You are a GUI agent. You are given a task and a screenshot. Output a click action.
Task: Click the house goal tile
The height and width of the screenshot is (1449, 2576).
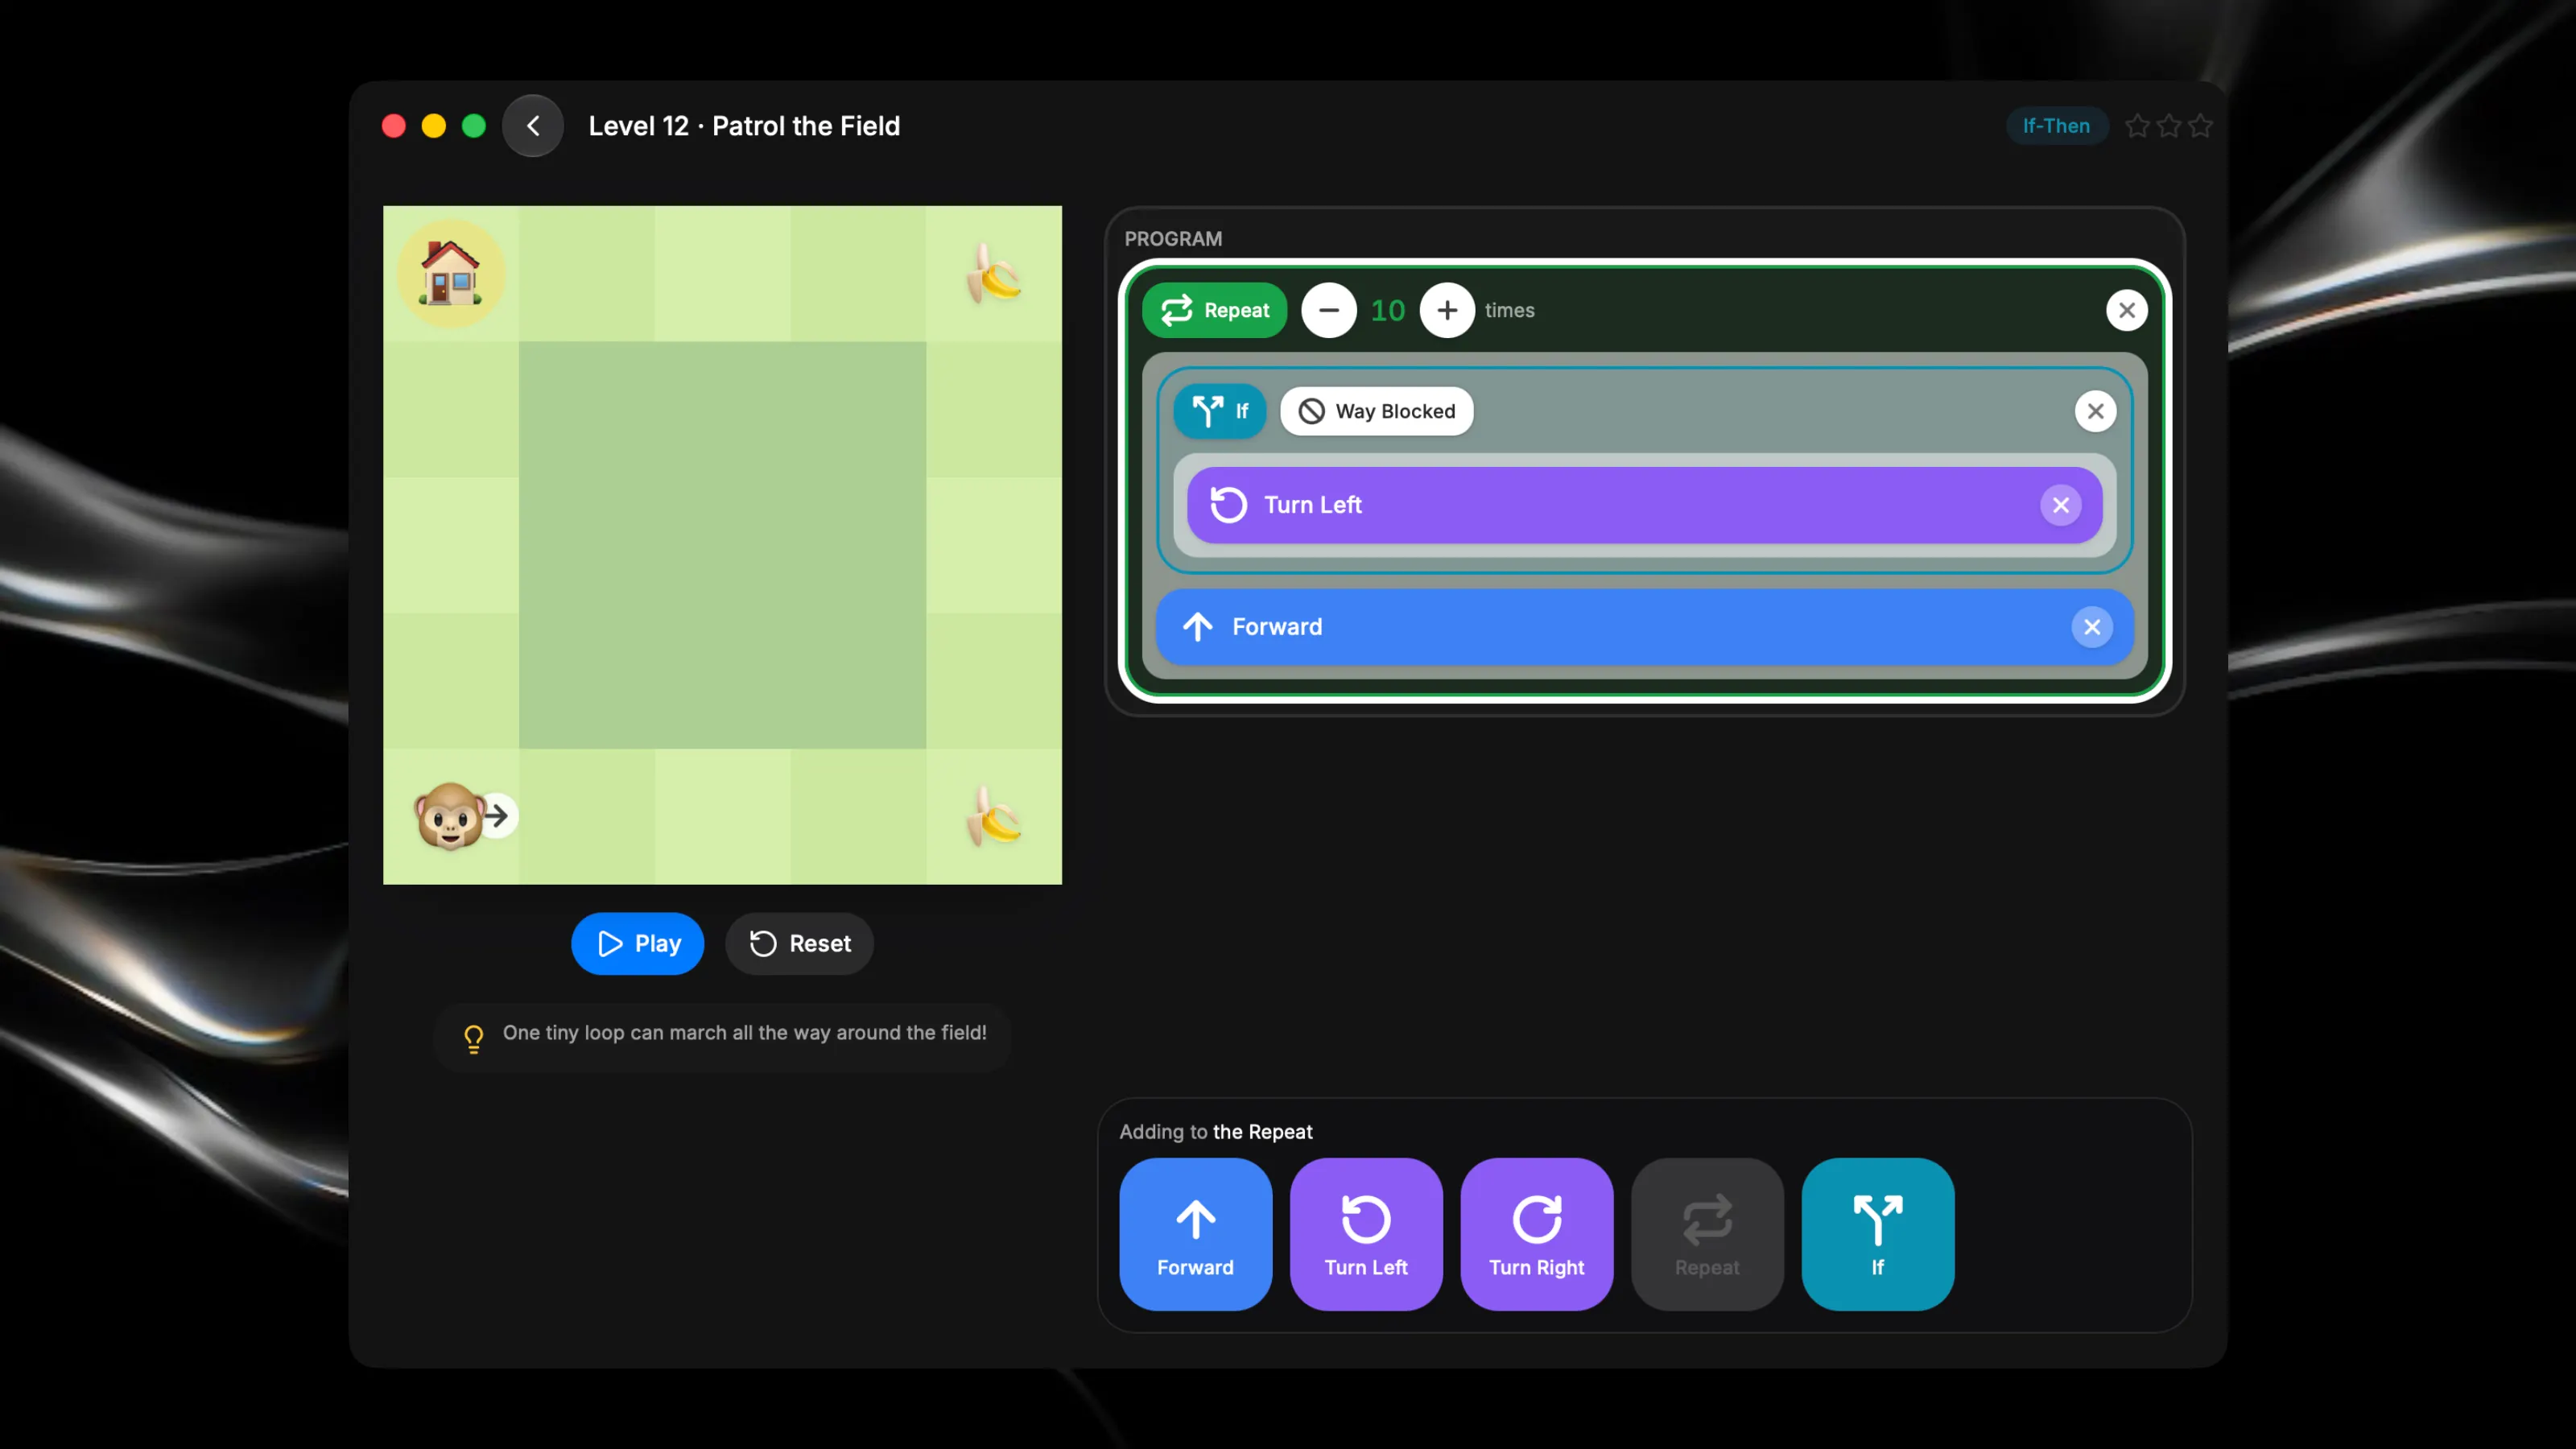point(451,274)
